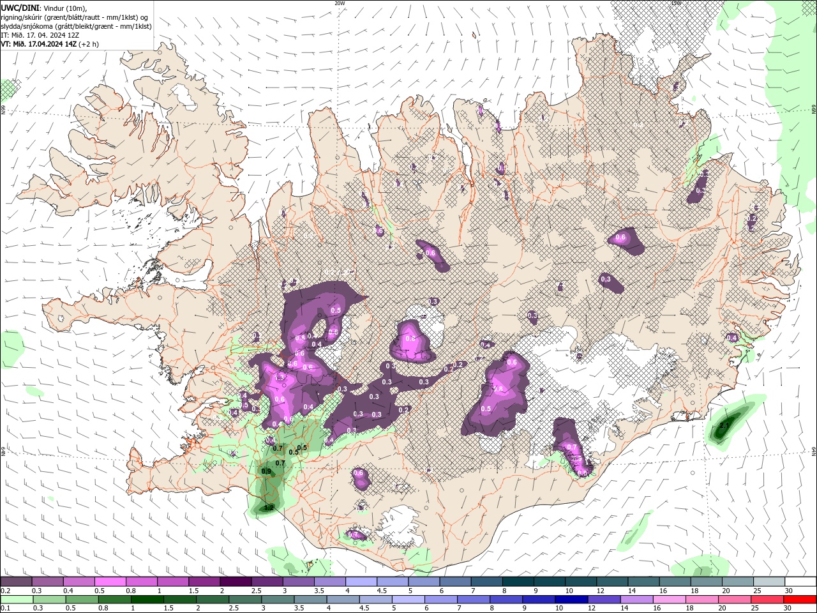Click the white 30 swatch on the top scale
Viewport: 817px width, 613px height.
pyautogui.click(x=800, y=582)
